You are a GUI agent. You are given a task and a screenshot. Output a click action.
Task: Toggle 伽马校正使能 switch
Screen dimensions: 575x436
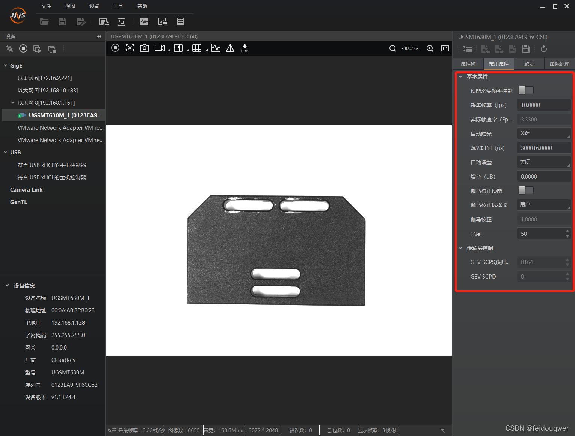pyautogui.click(x=526, y=190)
